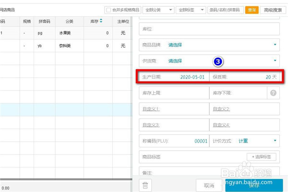Click the orange 查询 button
Viewport: 288px width, 192px height.
coord(252,10)
